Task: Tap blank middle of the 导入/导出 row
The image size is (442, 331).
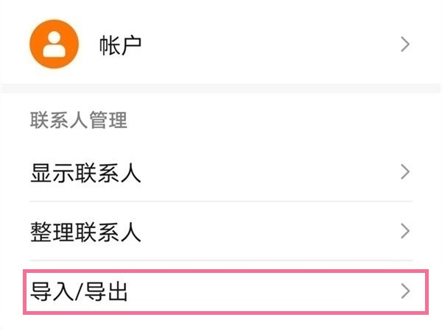Action: (x=258, y=292)
